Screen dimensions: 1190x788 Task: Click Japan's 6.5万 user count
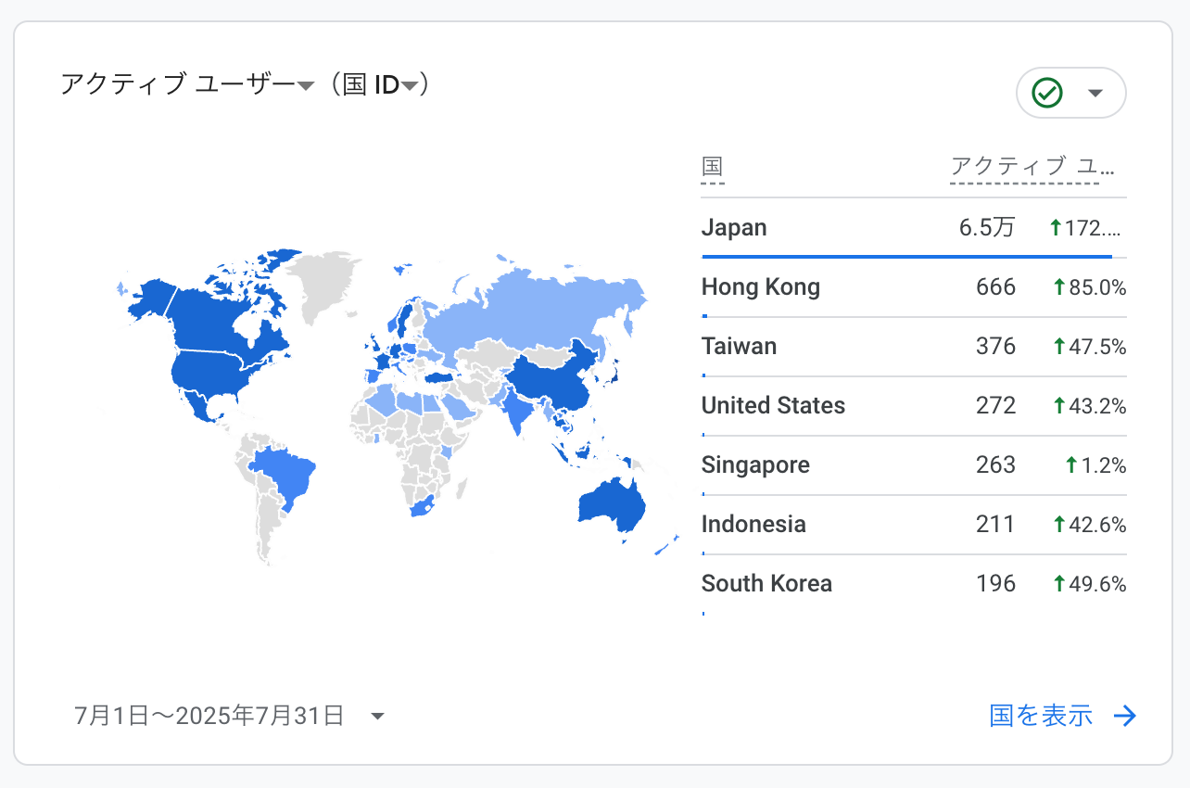point(987,228)
